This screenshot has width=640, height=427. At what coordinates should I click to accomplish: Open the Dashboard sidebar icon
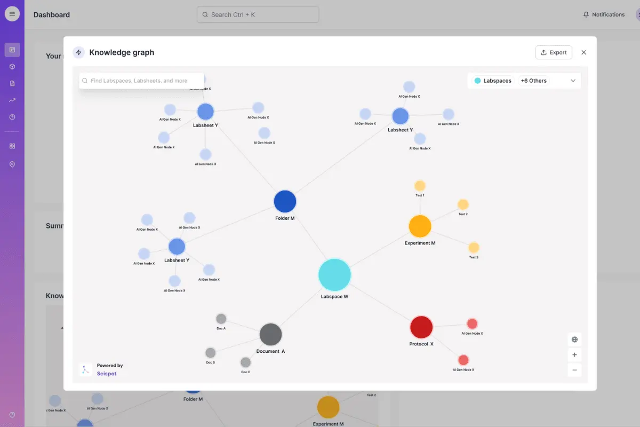[x=12, y=50]
